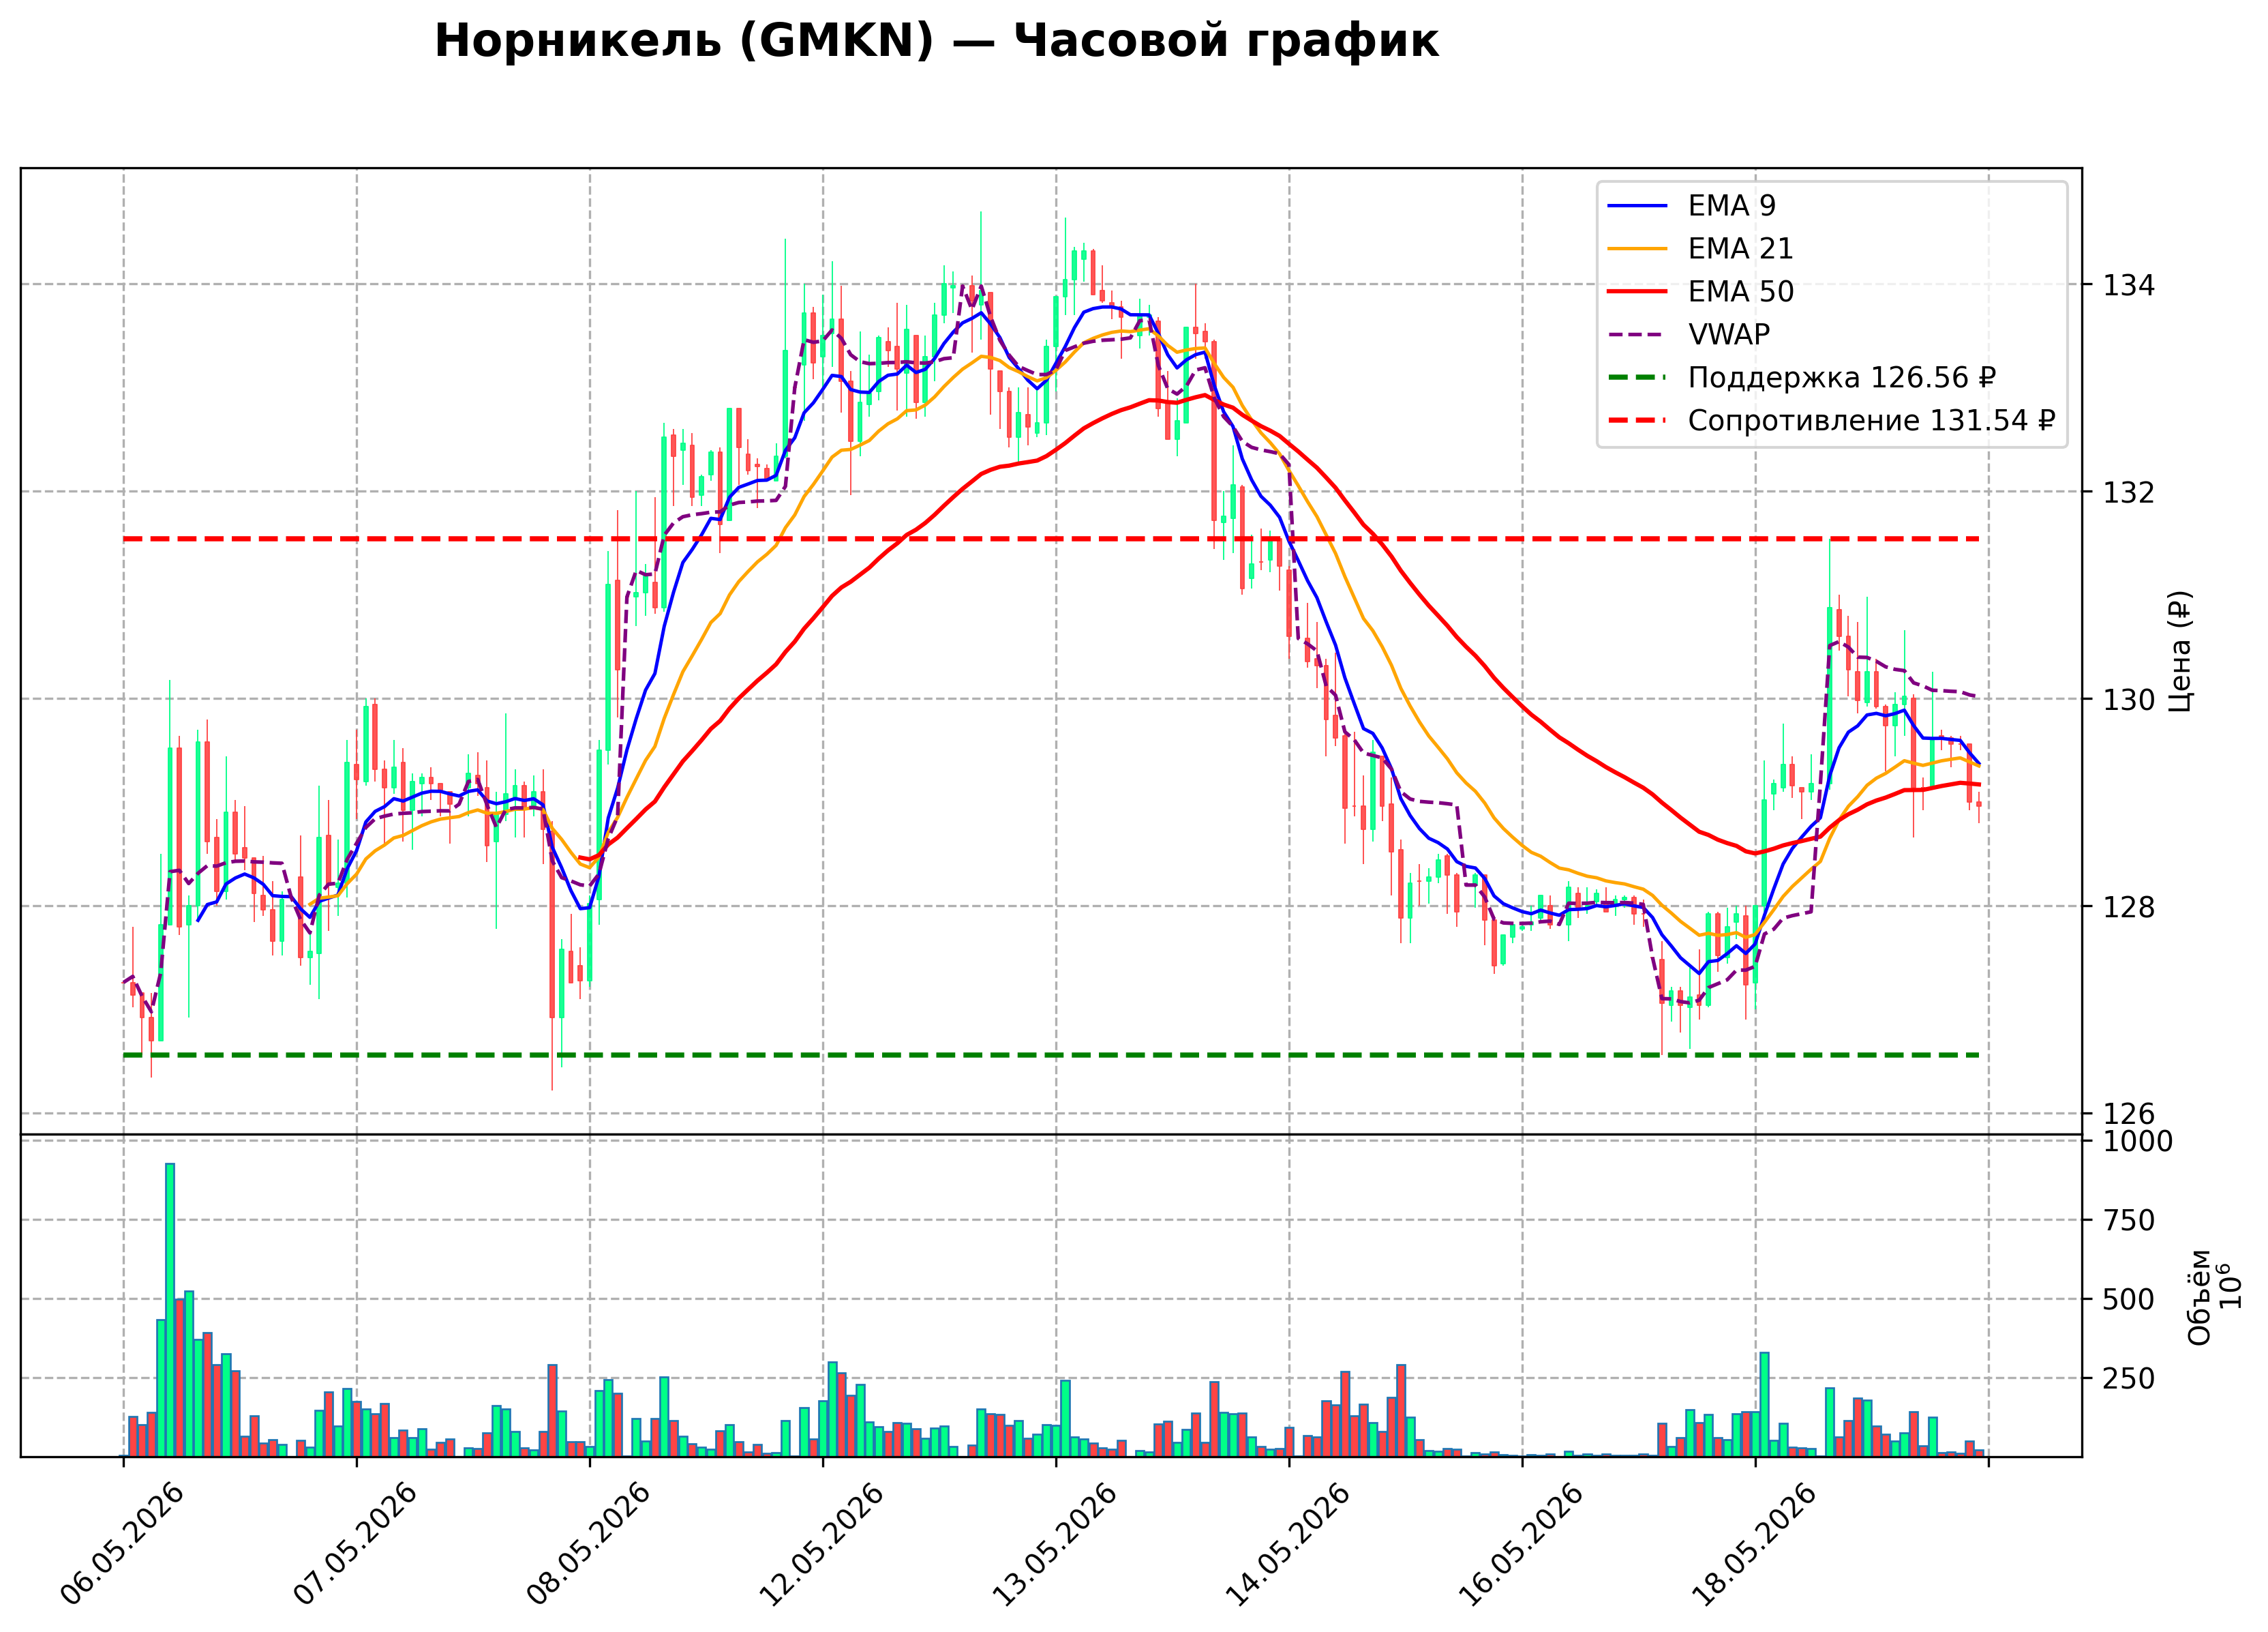Viewport: 2268px width, 1632px height.
Task: Click the date label "14.05.2026"
Action: pyautogui.click(x=1287, y=1544)
